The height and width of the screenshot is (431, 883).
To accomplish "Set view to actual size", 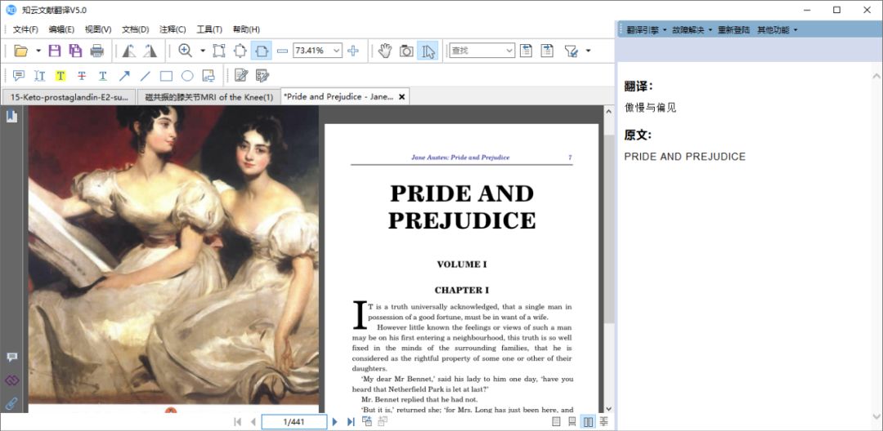I will 219,51.
